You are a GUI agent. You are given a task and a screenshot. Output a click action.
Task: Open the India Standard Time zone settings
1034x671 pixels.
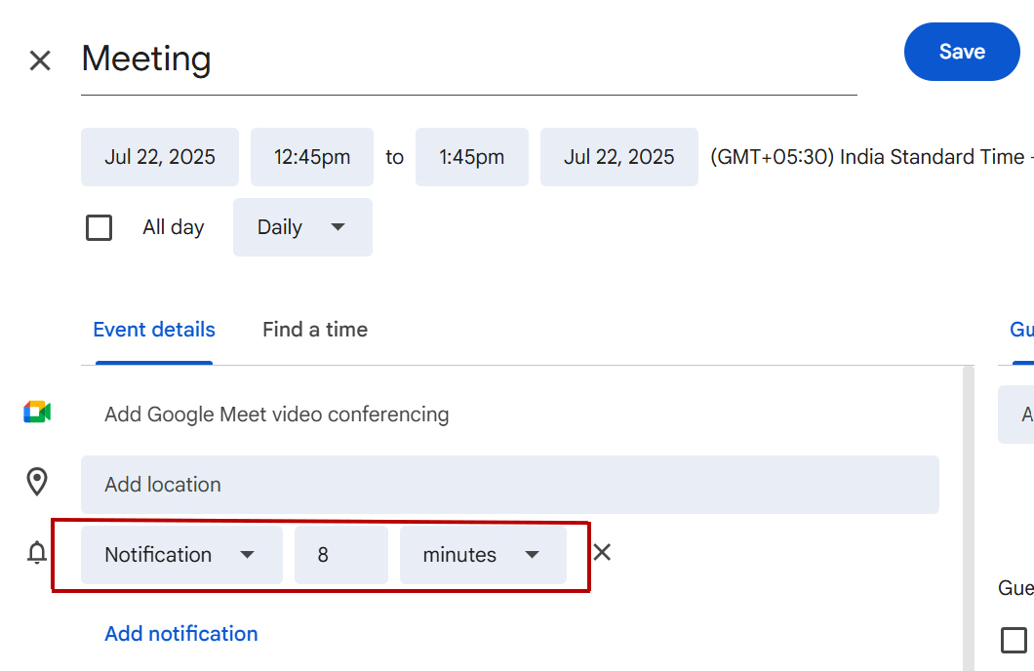870,157
